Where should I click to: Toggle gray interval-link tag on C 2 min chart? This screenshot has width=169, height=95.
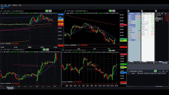pos(50,11)
